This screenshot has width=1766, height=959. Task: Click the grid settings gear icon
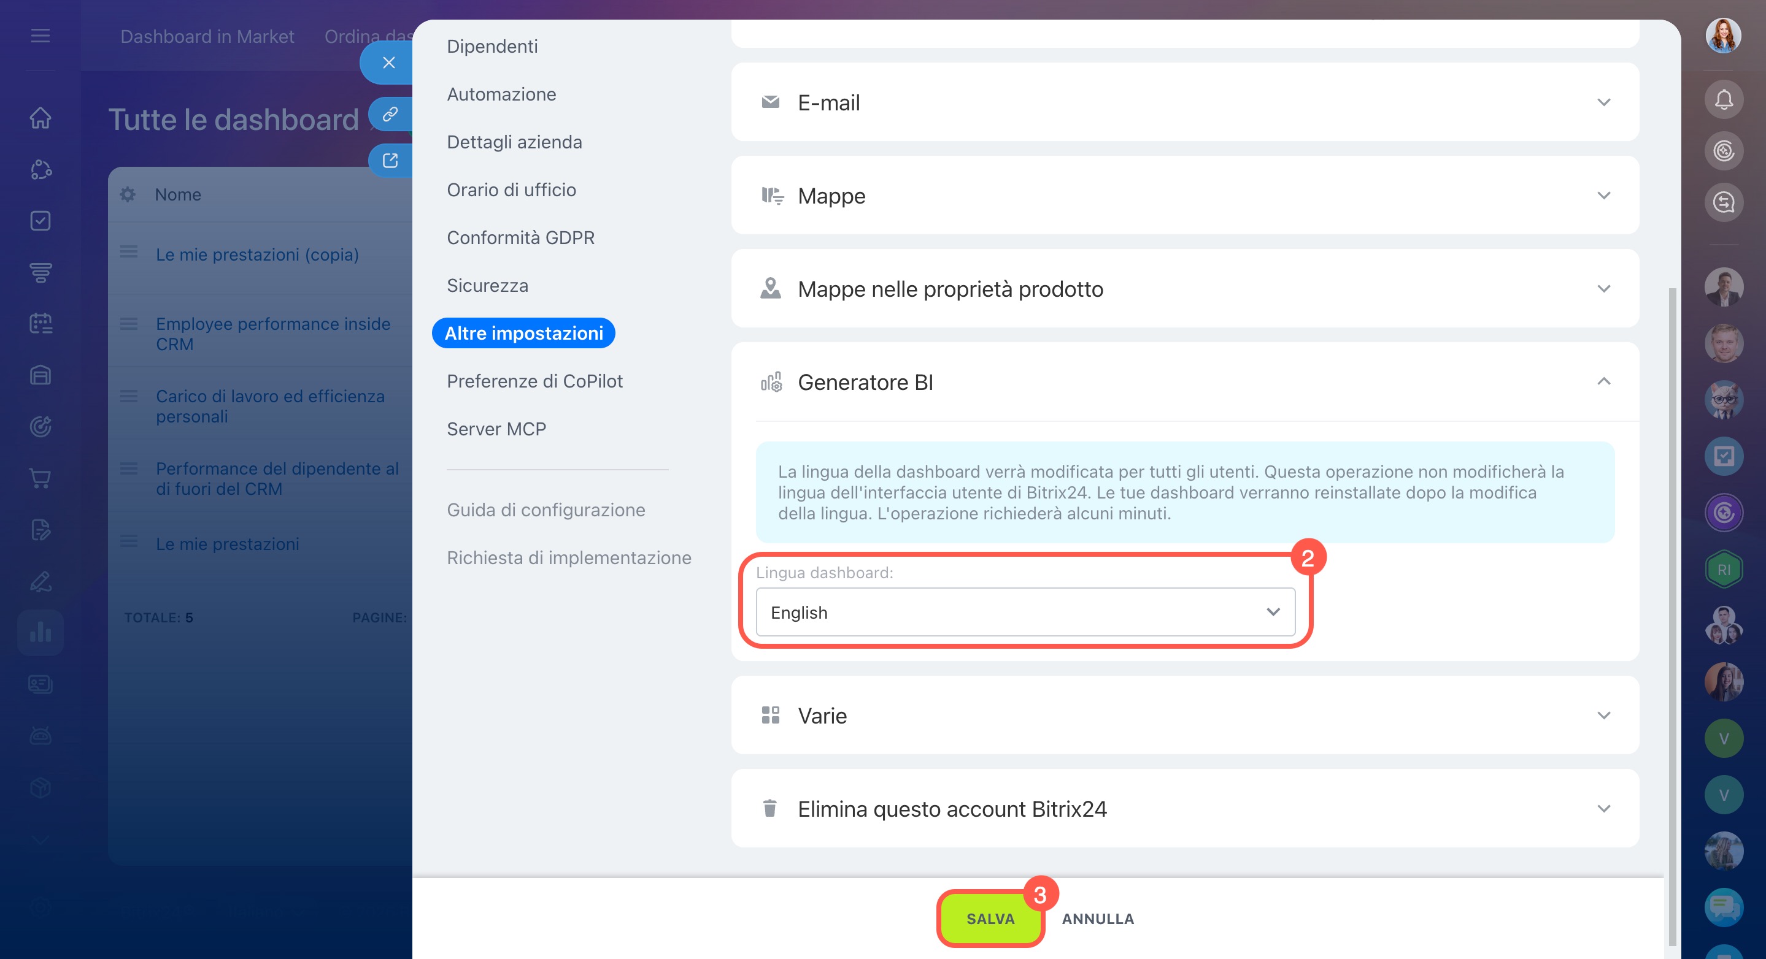pyautogui.click(x=128, y=194)
